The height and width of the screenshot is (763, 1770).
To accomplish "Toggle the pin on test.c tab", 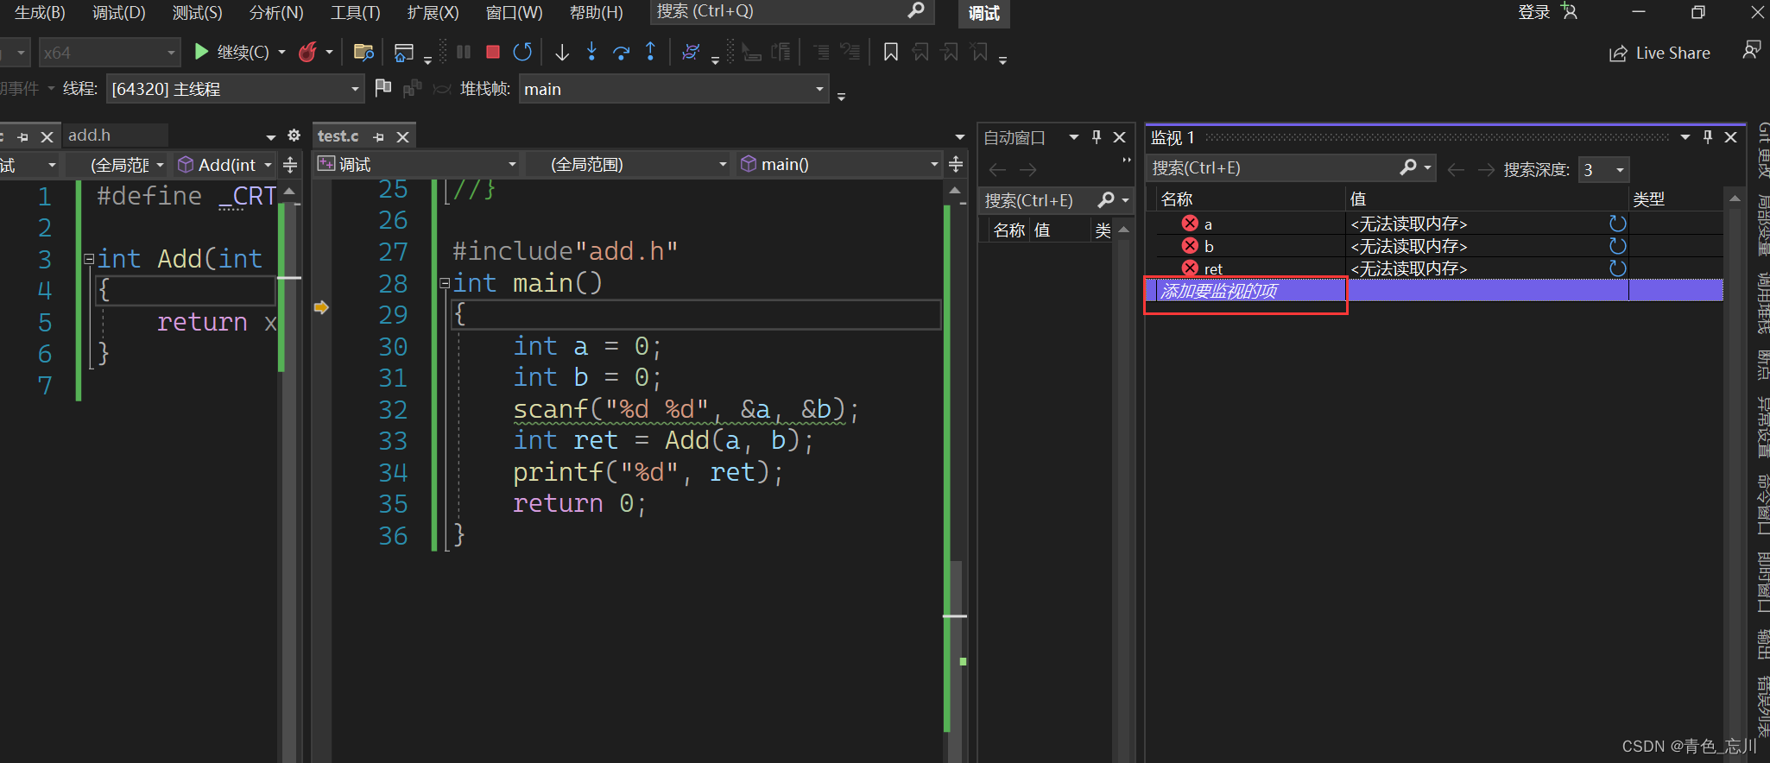I will point(378,136).
